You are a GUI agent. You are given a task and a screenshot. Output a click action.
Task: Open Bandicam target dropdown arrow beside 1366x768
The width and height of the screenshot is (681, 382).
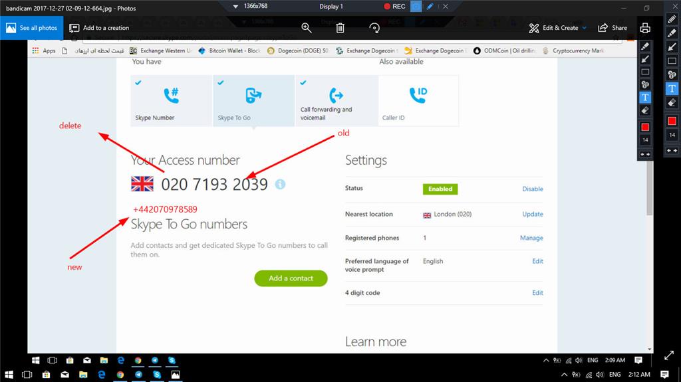[235, 7]
